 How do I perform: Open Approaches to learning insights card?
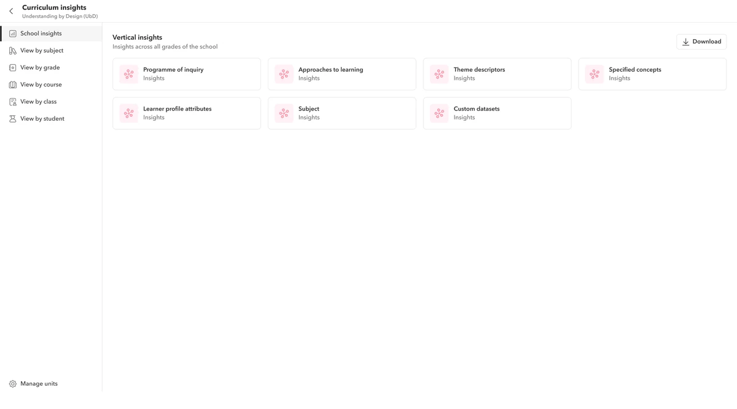342,74
